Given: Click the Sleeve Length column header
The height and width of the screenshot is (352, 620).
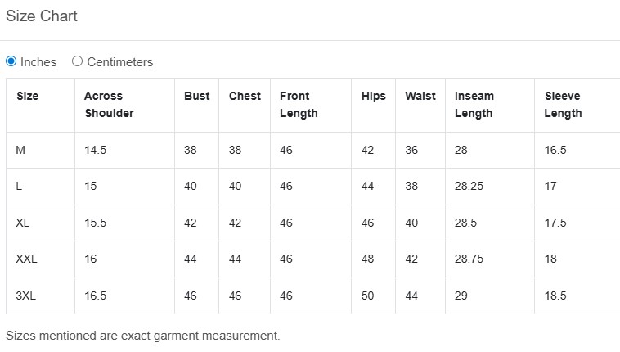Looking at the screenshot, I should point(564,104).
